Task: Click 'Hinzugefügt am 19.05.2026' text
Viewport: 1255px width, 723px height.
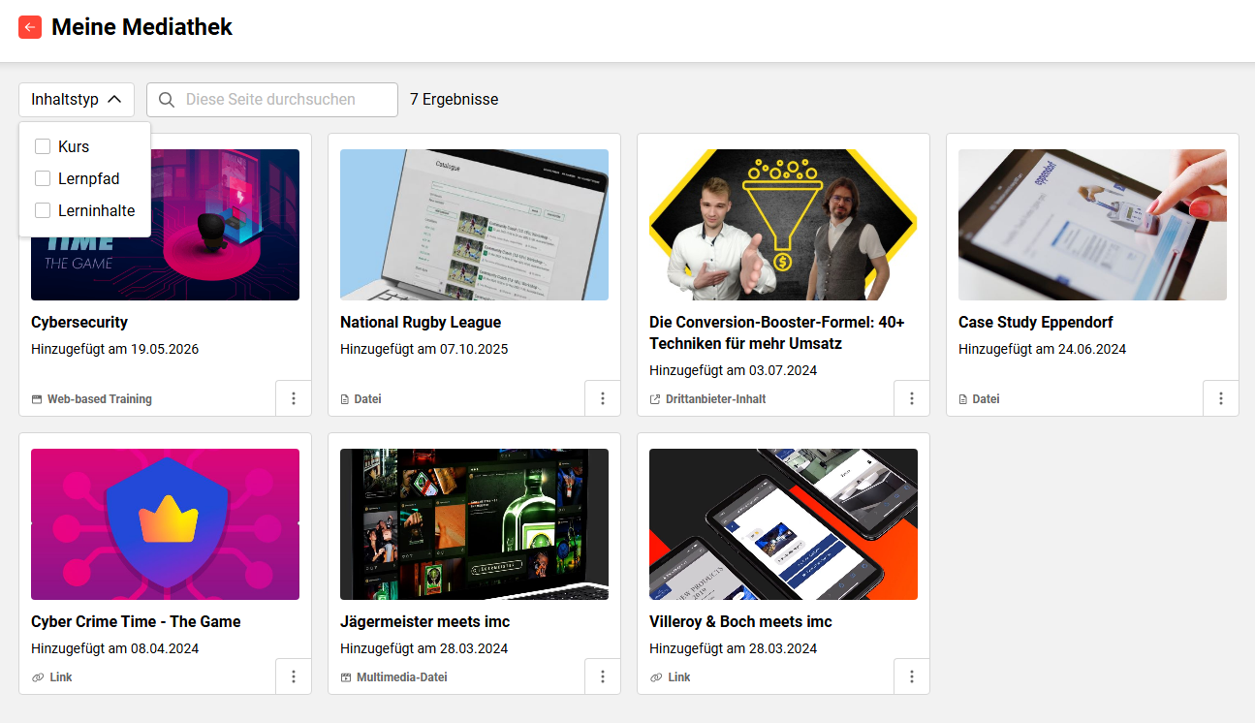Action: (114, 349)
